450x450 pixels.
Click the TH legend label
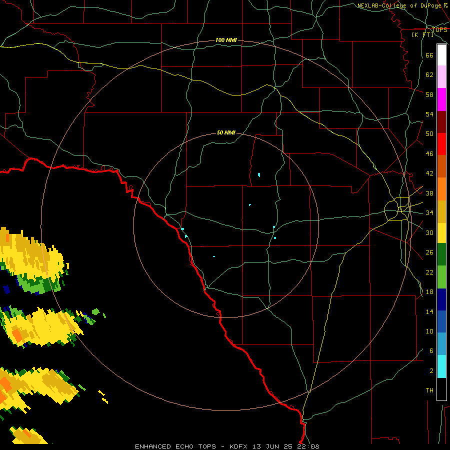(429, 390)
